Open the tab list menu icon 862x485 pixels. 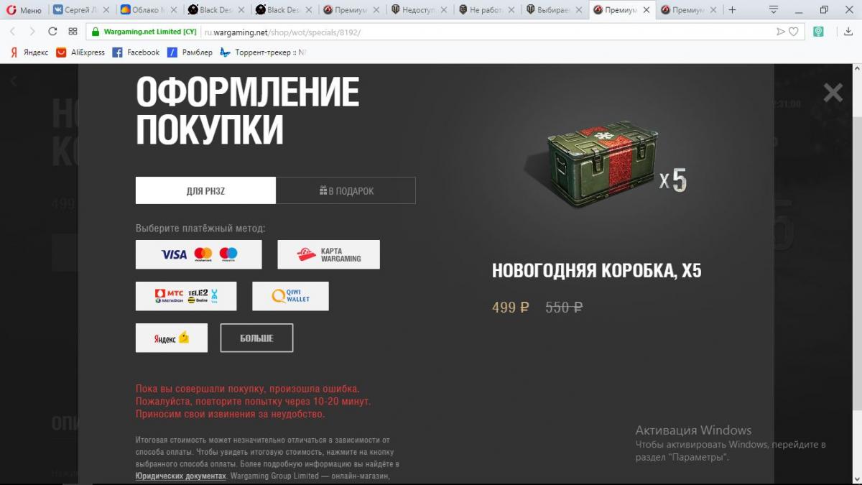pyautogui.click(x=774, y=10)
